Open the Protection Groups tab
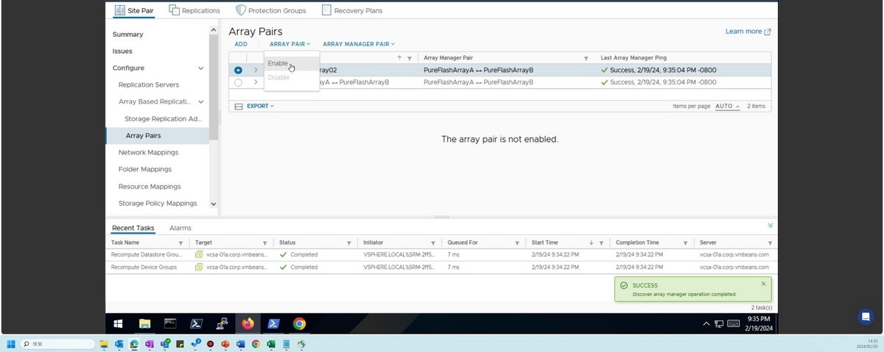 pyautogui.click(x=270, y=10)
